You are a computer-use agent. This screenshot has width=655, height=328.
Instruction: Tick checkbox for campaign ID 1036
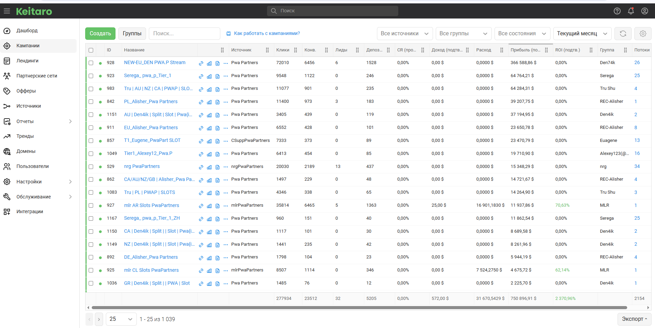pyautogui.click(x=91, y=283)
